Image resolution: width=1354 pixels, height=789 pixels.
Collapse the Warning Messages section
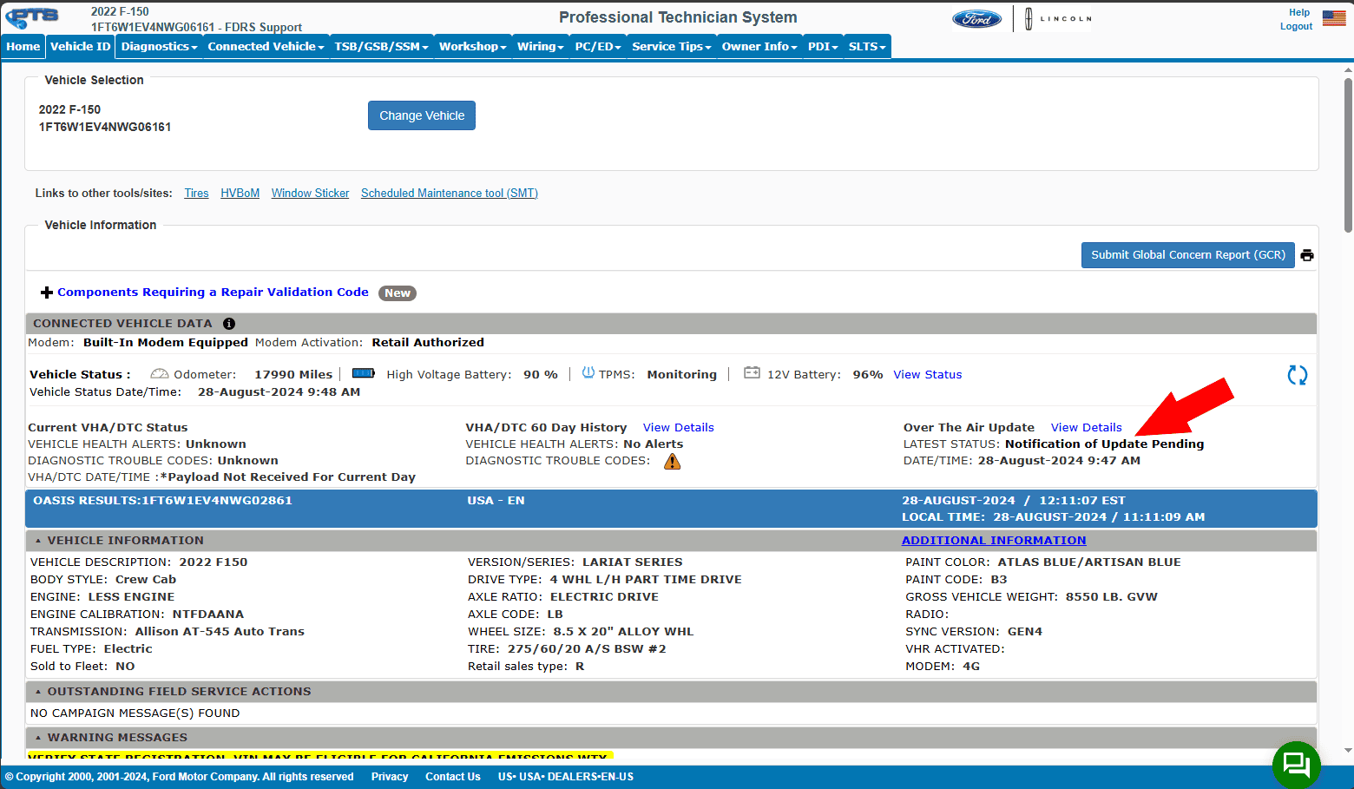[x=38, y=738]
